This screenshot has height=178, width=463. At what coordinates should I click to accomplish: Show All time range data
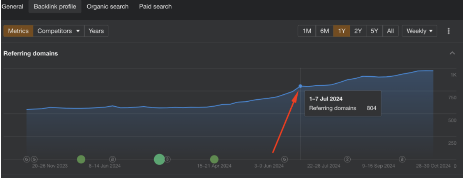click(390, 31)
